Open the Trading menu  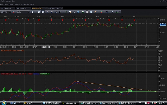17,5
